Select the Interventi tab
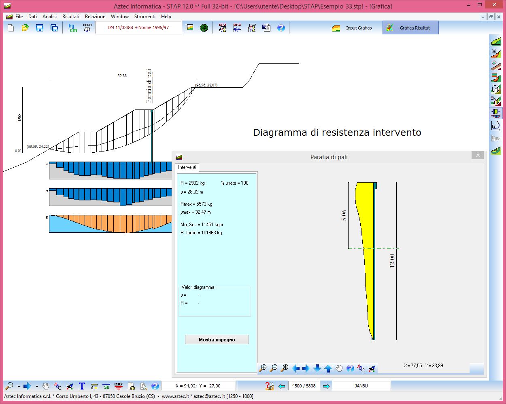506x404 pixels. tap(187, 167)
